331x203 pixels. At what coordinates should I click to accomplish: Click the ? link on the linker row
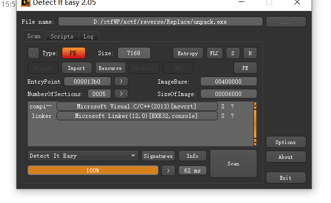coord(232,116)
